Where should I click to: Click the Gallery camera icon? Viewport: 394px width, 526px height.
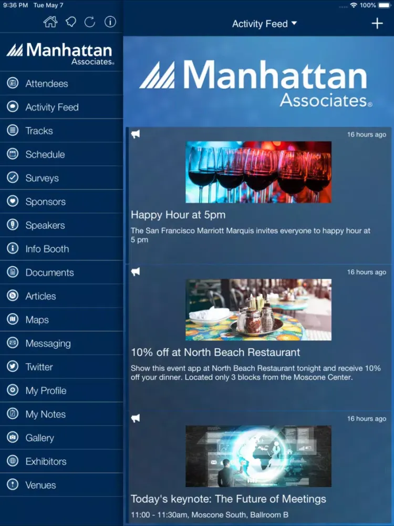(x=13, y=437)
